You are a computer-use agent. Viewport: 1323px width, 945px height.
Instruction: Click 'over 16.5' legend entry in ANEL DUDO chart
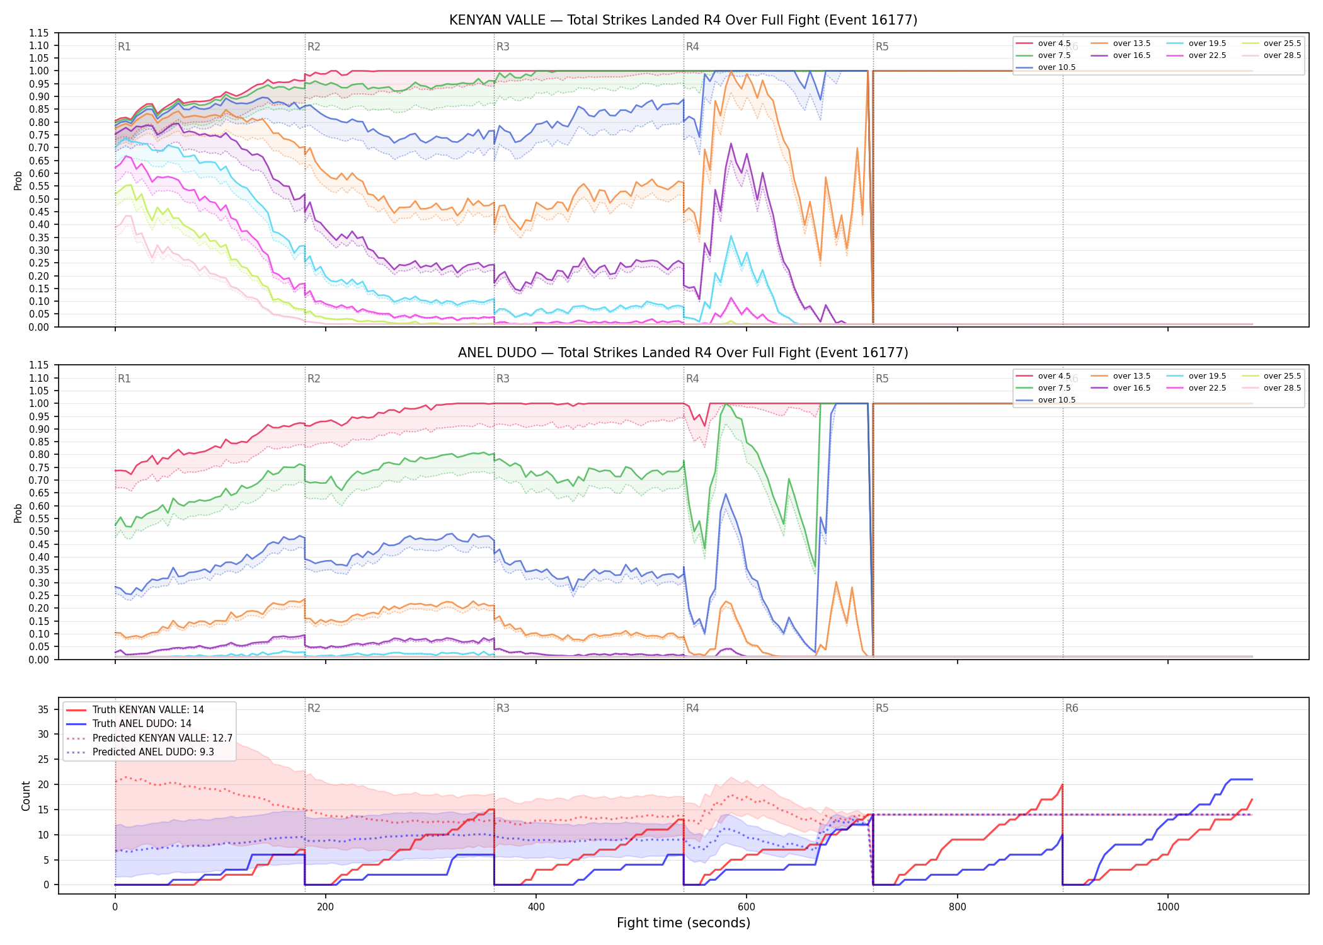pyautogui.click(x=1120, y=388)
